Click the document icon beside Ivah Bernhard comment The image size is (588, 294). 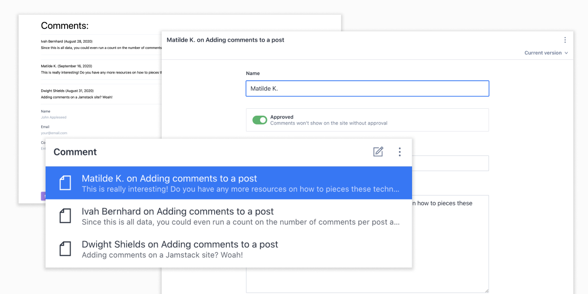pos(65,216)
